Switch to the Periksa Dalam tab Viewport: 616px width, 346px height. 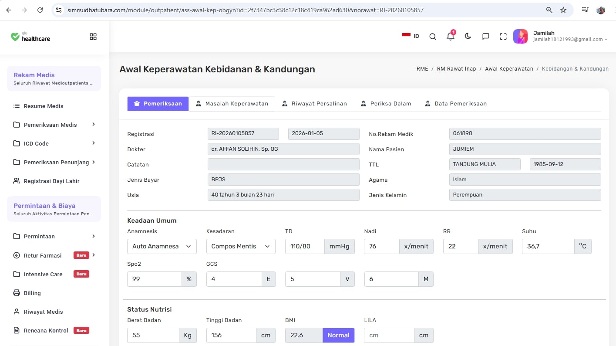[386, 104]
